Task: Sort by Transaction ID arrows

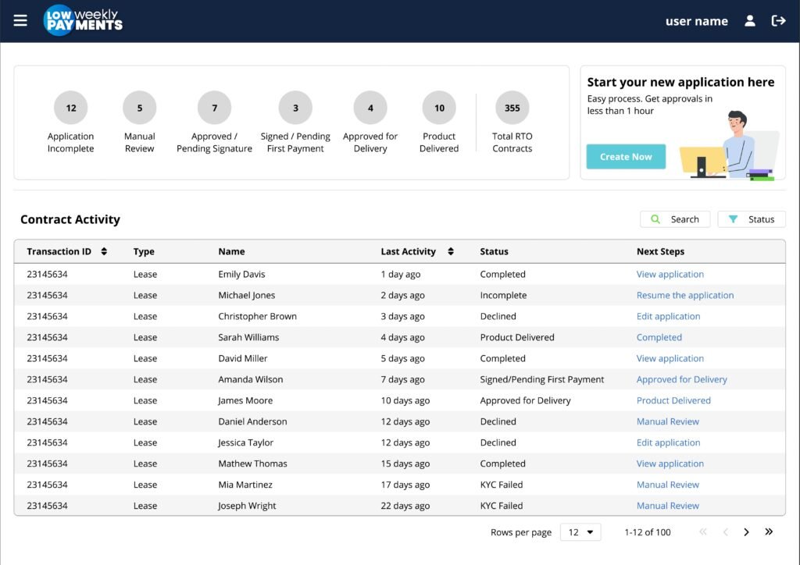Action: coord(104,251)
